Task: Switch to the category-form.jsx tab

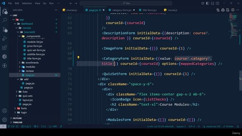Action: point(122,10)
